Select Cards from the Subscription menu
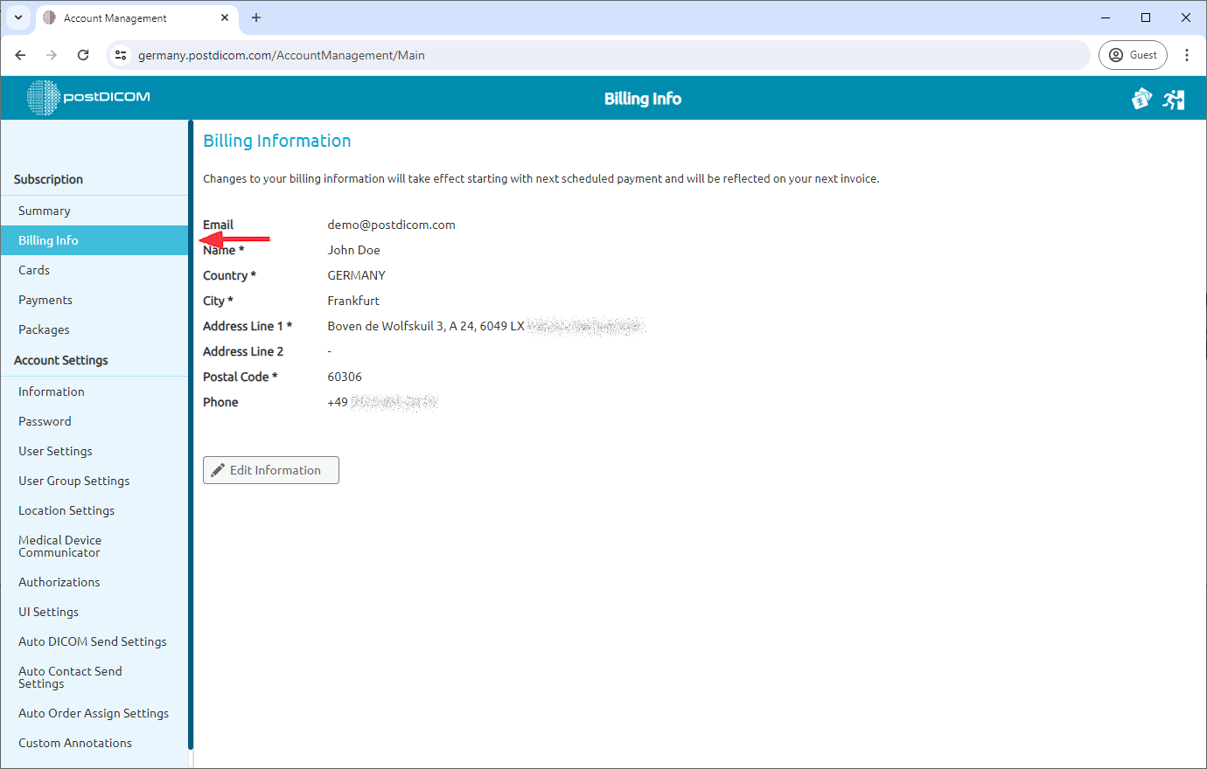This screenshot has height=769, width=1207. (33, 269)
